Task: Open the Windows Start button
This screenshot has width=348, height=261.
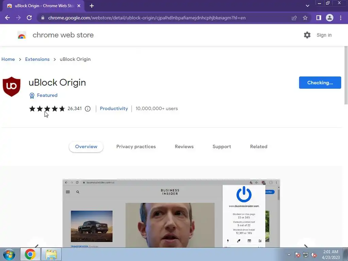Action: [x=9, y=254]
